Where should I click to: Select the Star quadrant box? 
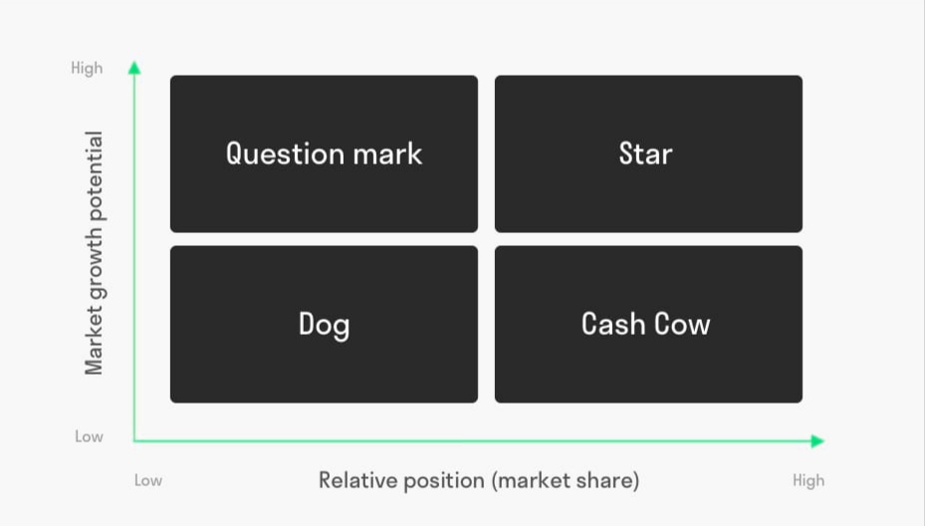point(648,153)
